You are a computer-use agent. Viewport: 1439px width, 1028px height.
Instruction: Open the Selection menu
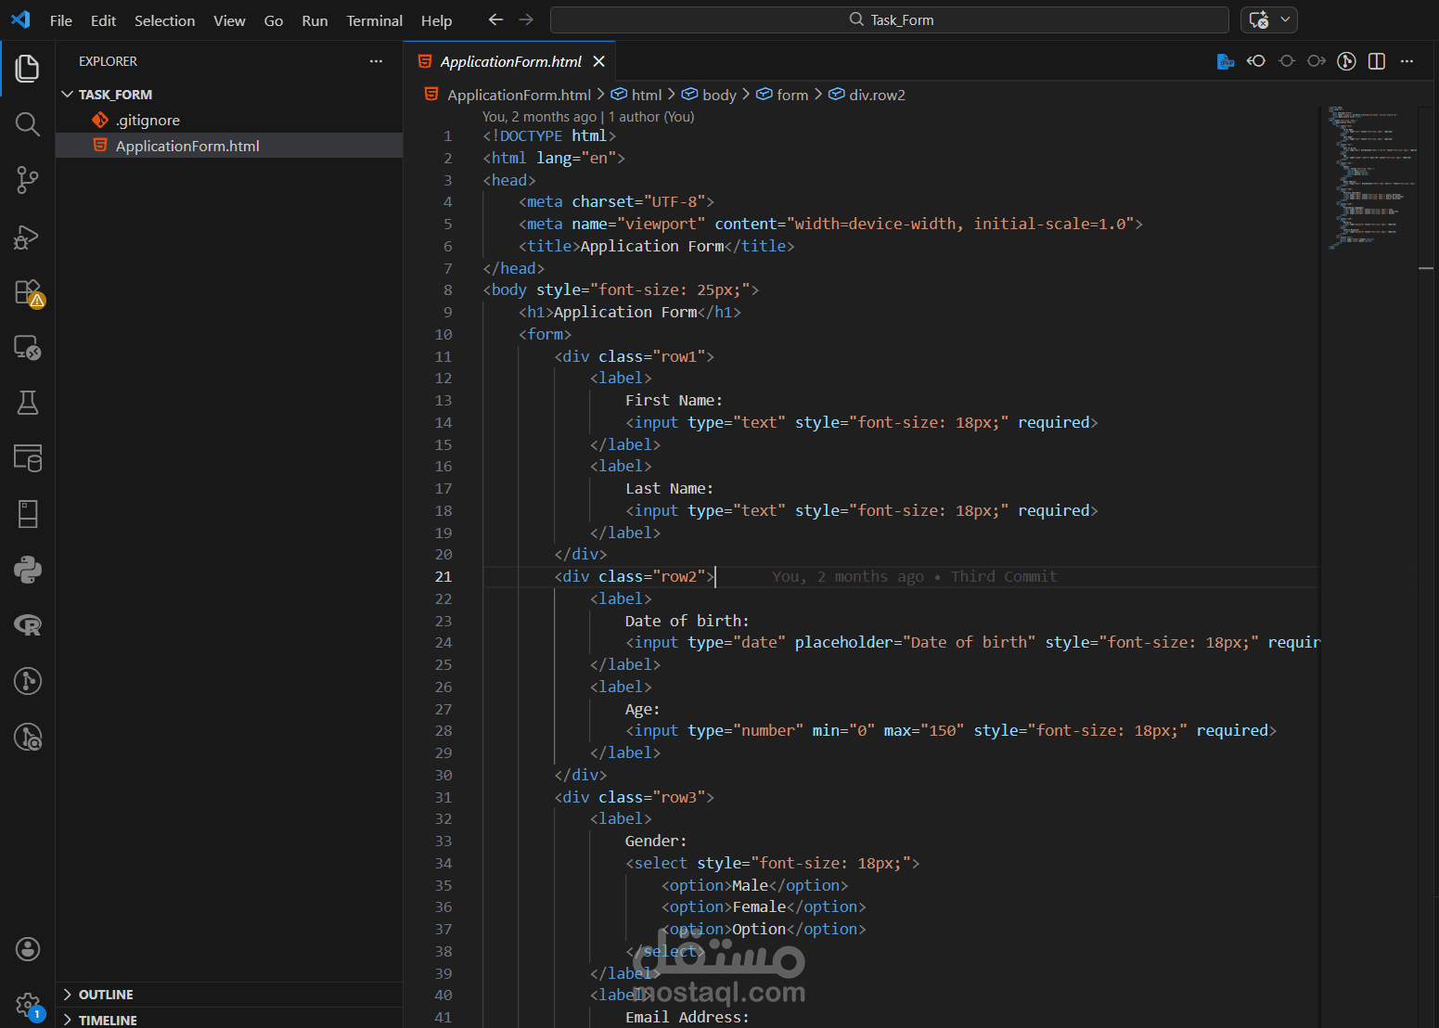point(164,20)
